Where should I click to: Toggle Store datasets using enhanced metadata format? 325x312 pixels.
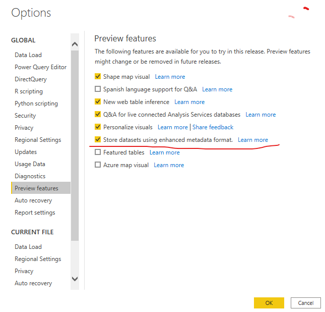(98, 139)
